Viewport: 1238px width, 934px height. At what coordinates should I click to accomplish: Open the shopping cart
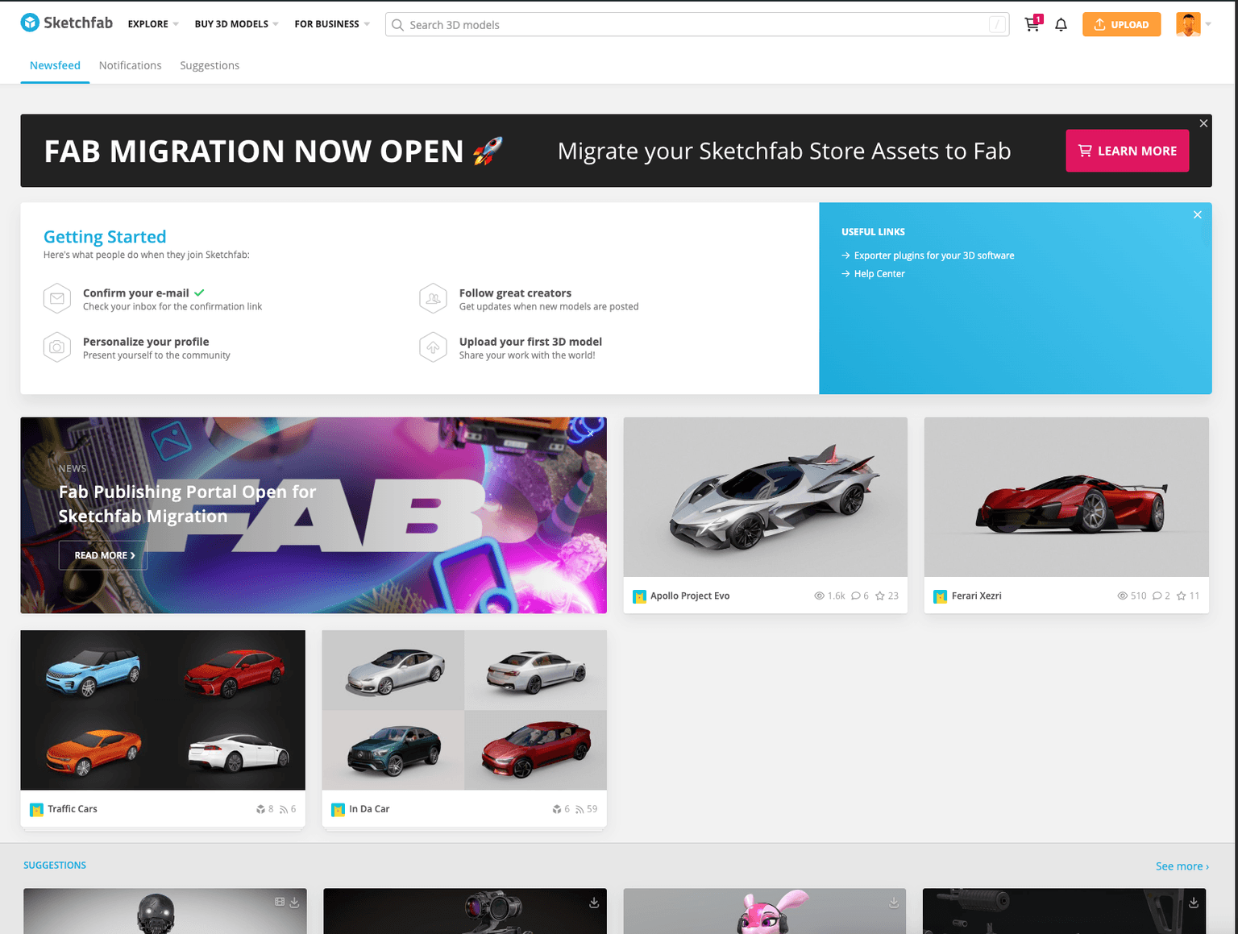tap(1032, 24)
